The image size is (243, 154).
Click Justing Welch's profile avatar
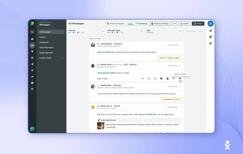[x=93, y=45]
